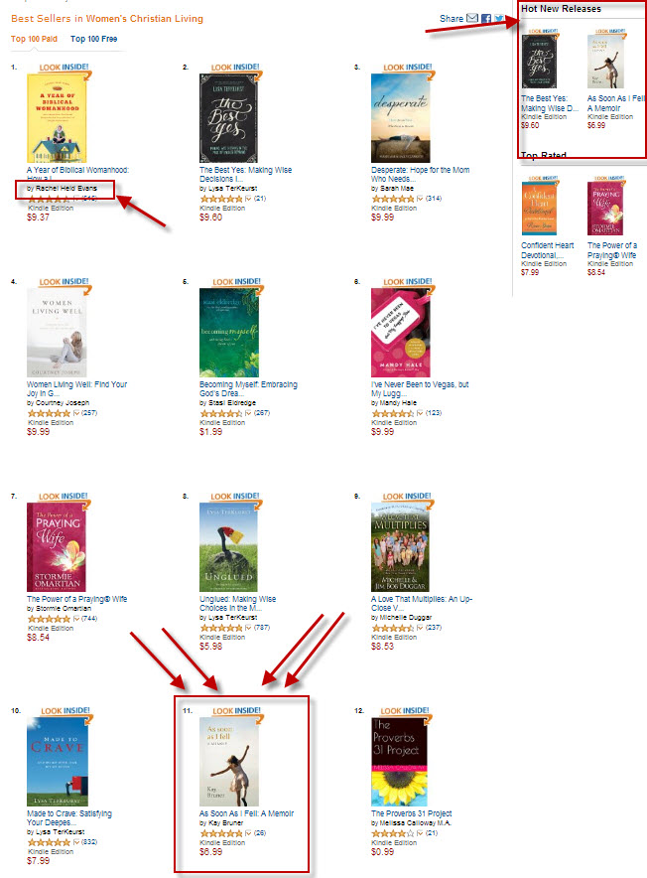Expand rating dropdown arrow for Women Living Well

pos(76,413)
